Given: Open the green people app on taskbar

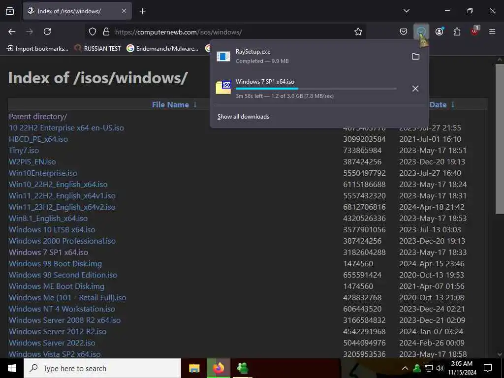Looking at the screenshot, I should (243, 368).
